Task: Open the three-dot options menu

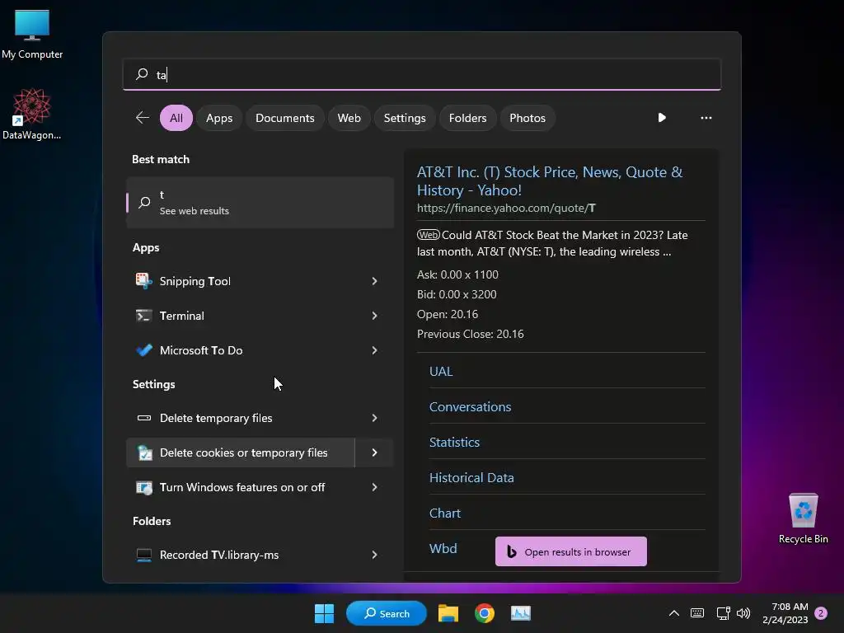Action: [x=706, y=118]
